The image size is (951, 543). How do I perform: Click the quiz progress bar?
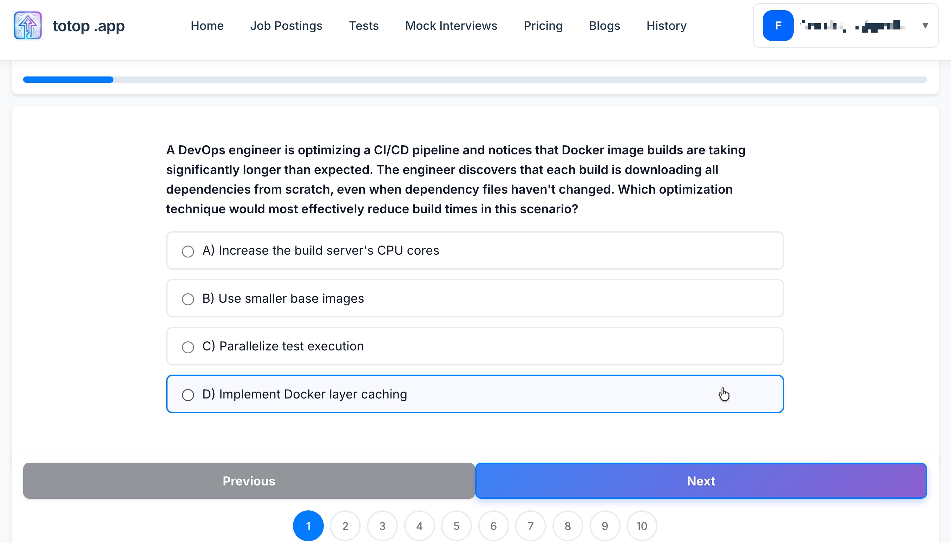click(474, 80)
